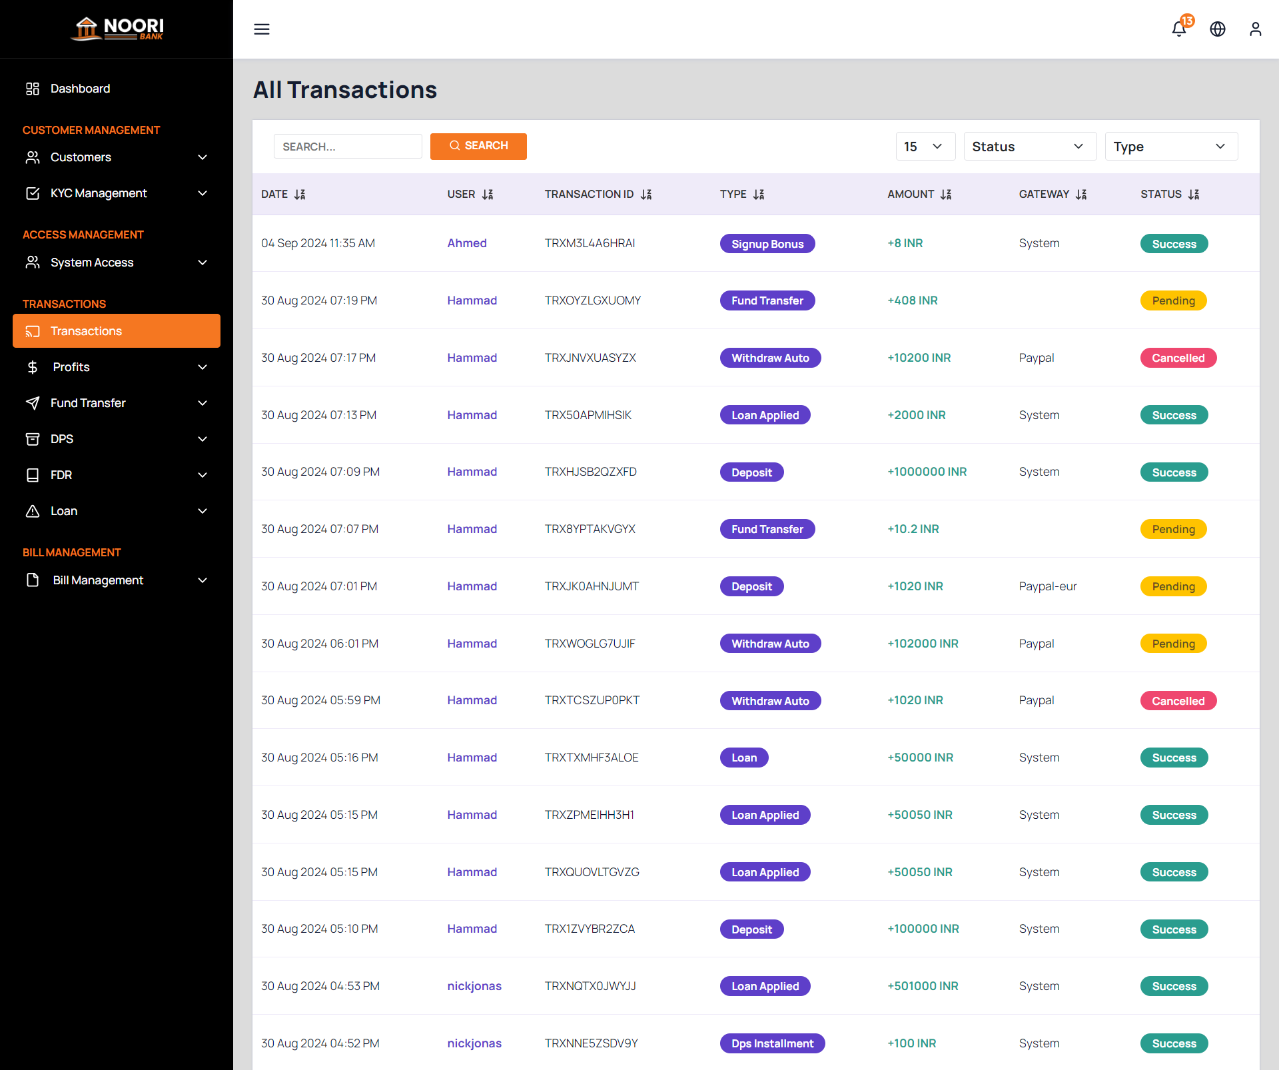
Task: Open Bill Management menu item
Action: pos(117,580)
